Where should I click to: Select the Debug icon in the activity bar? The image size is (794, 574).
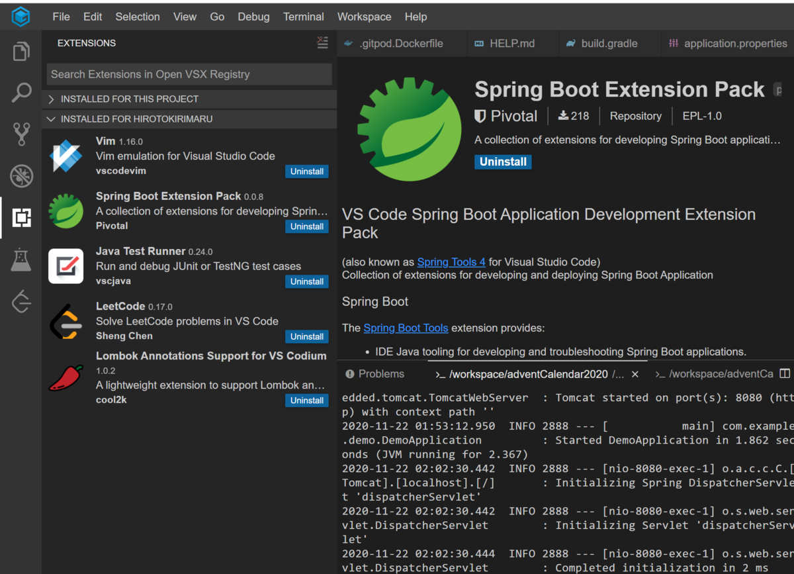21,175
